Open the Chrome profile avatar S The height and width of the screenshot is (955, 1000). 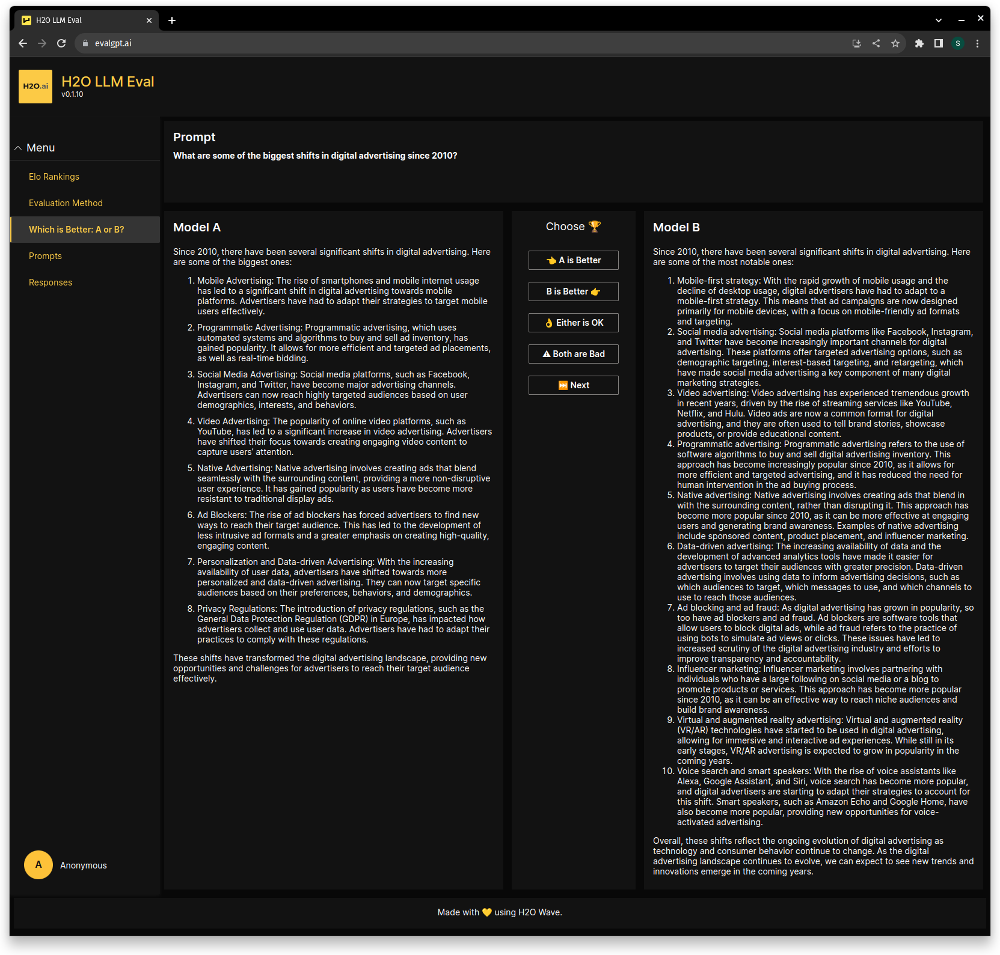click(958, 43)
